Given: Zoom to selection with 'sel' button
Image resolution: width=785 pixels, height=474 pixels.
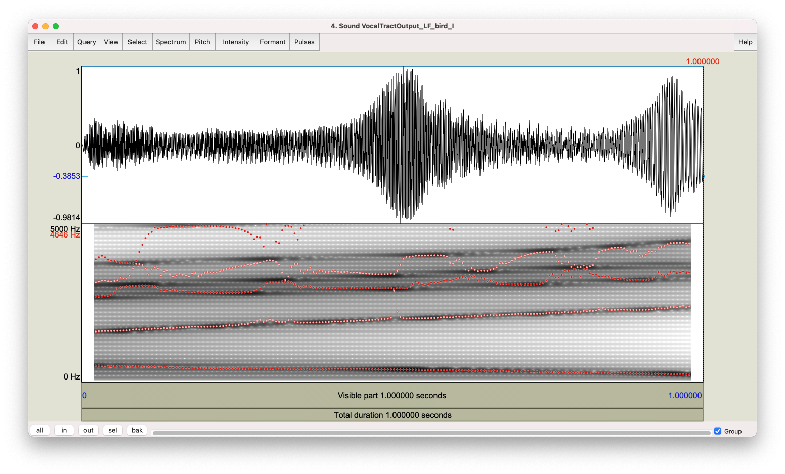Looking at the screenshot, I should (113, 431).
